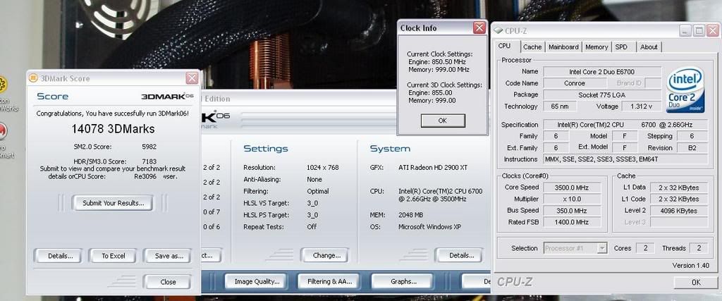
Task: Click the Multiplier value x 10.0
Action: tap(572, 199)
